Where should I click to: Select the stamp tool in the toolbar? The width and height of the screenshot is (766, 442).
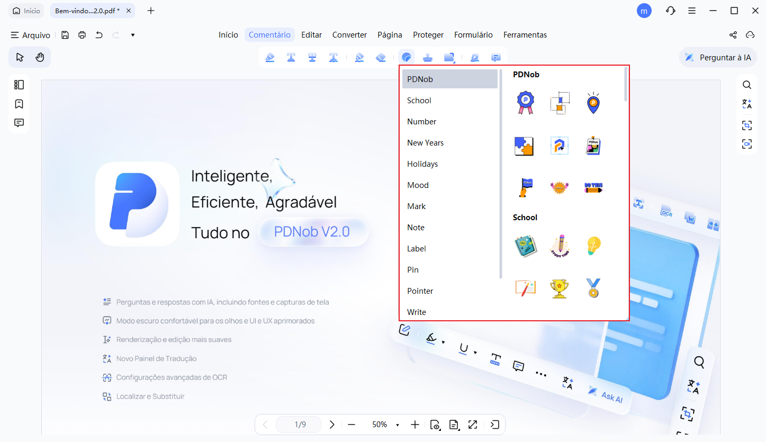pyautogui.click(x=427, y=57)
